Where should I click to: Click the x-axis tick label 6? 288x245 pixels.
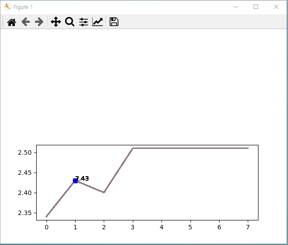coord(219,228)
